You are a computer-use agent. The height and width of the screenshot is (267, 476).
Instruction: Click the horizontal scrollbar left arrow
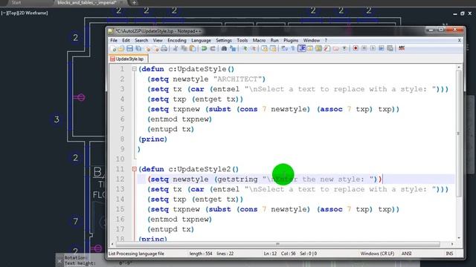pyautogui.click(x=112, y=244)
